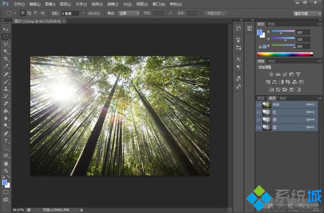Click the toolbox foreground color swatch
The image size is (324, 213).
click(5, 182)
